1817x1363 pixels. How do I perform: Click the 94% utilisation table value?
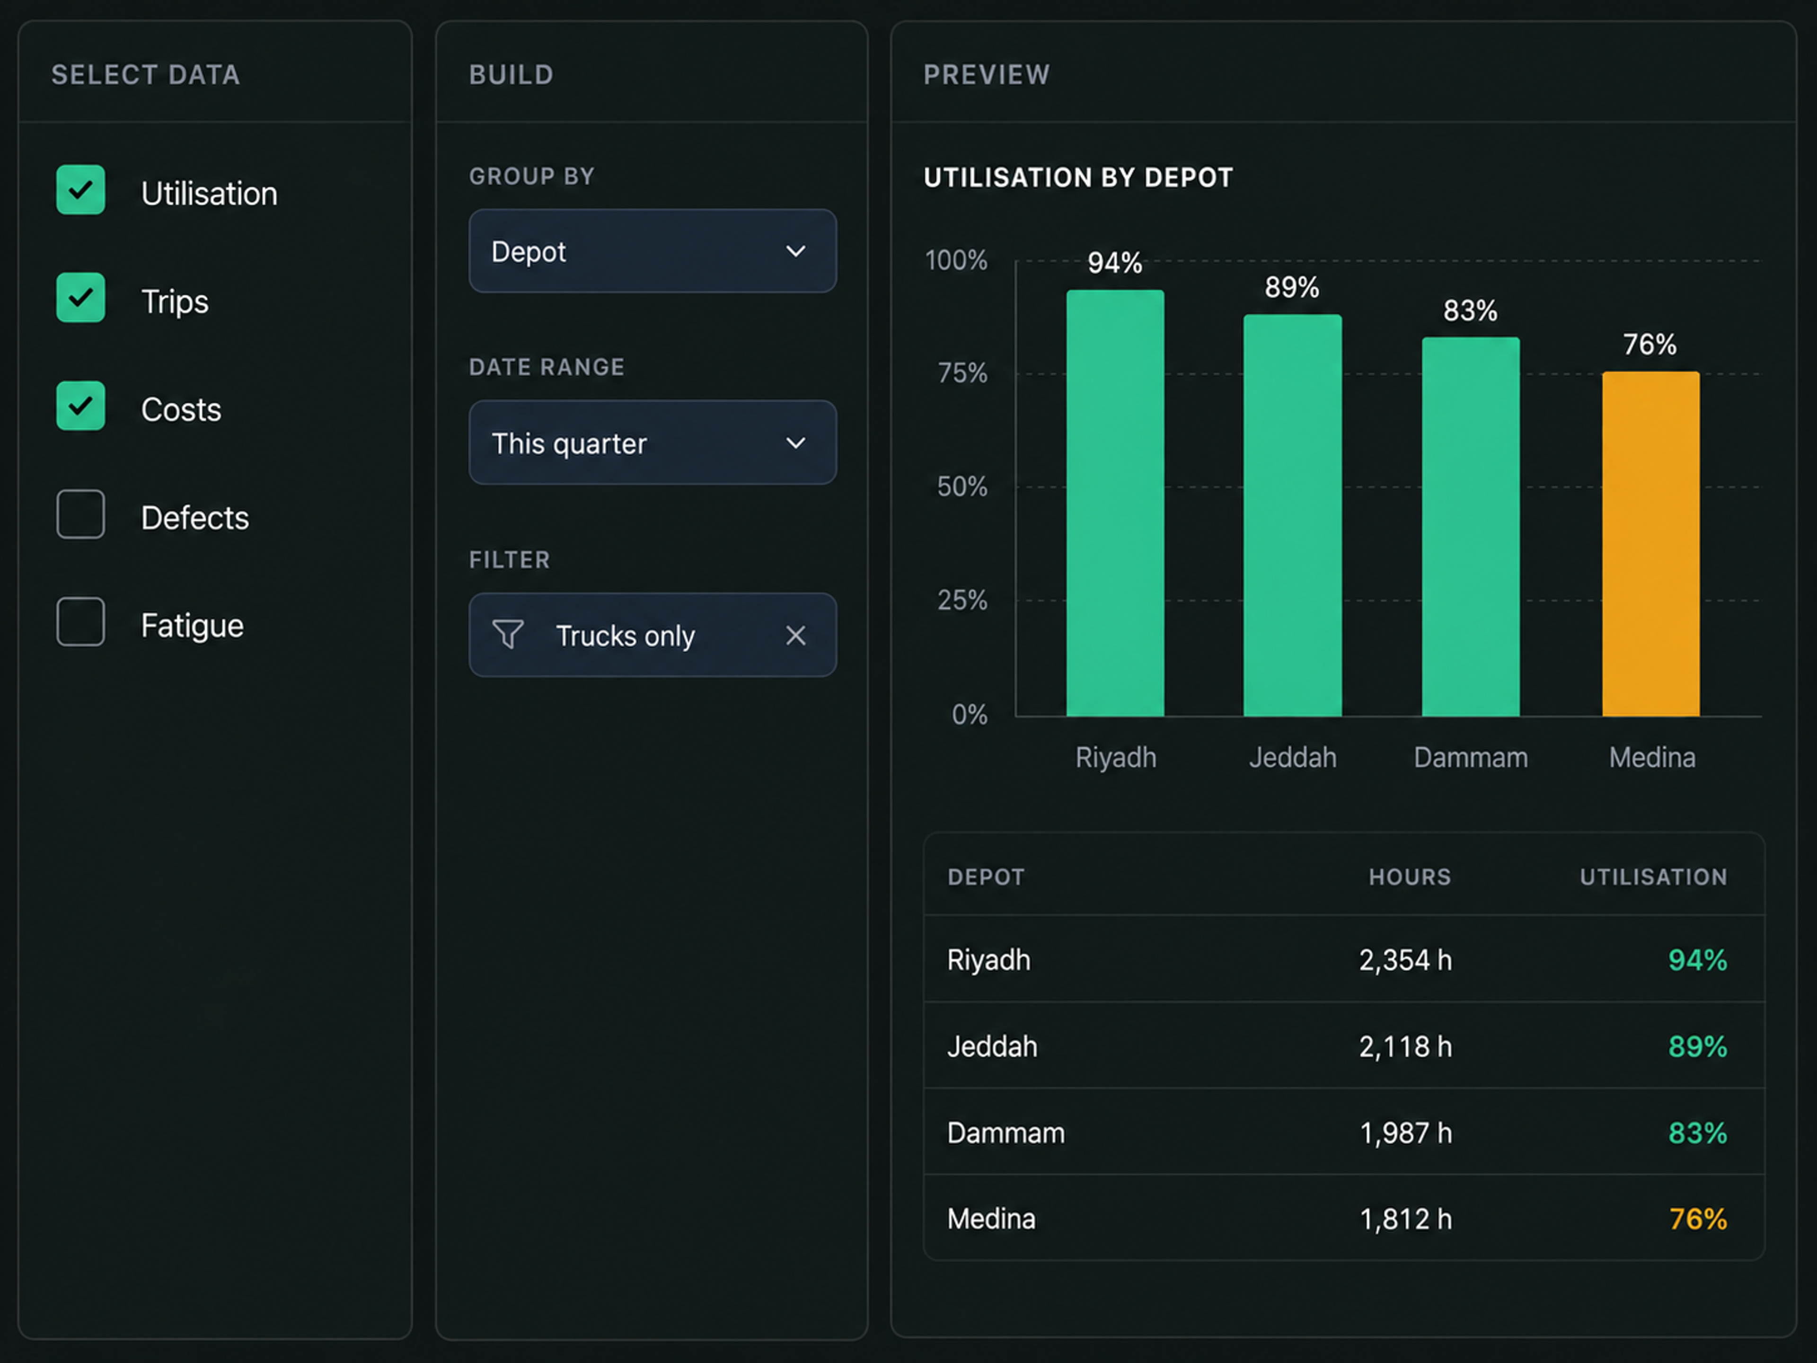[x=1697, y=960]
